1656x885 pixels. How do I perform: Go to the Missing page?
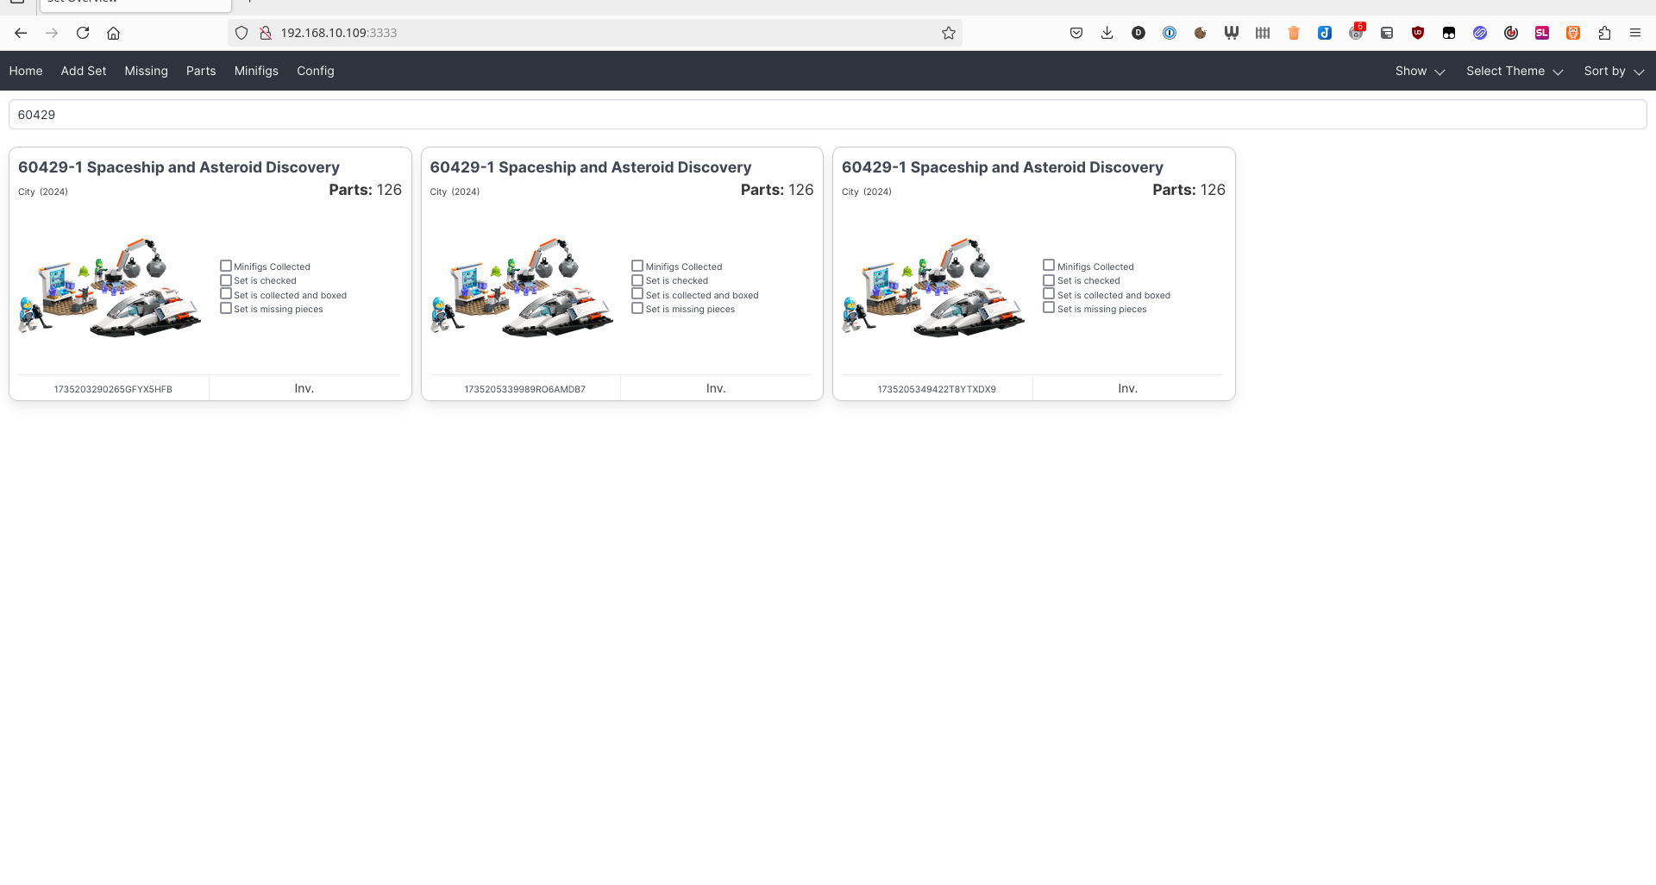click(x=146, y=71)
